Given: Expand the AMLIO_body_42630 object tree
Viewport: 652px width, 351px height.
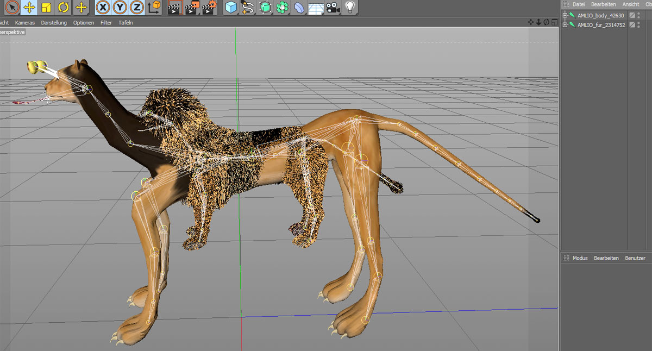Looking at the screenshot, I should (565, 15).
